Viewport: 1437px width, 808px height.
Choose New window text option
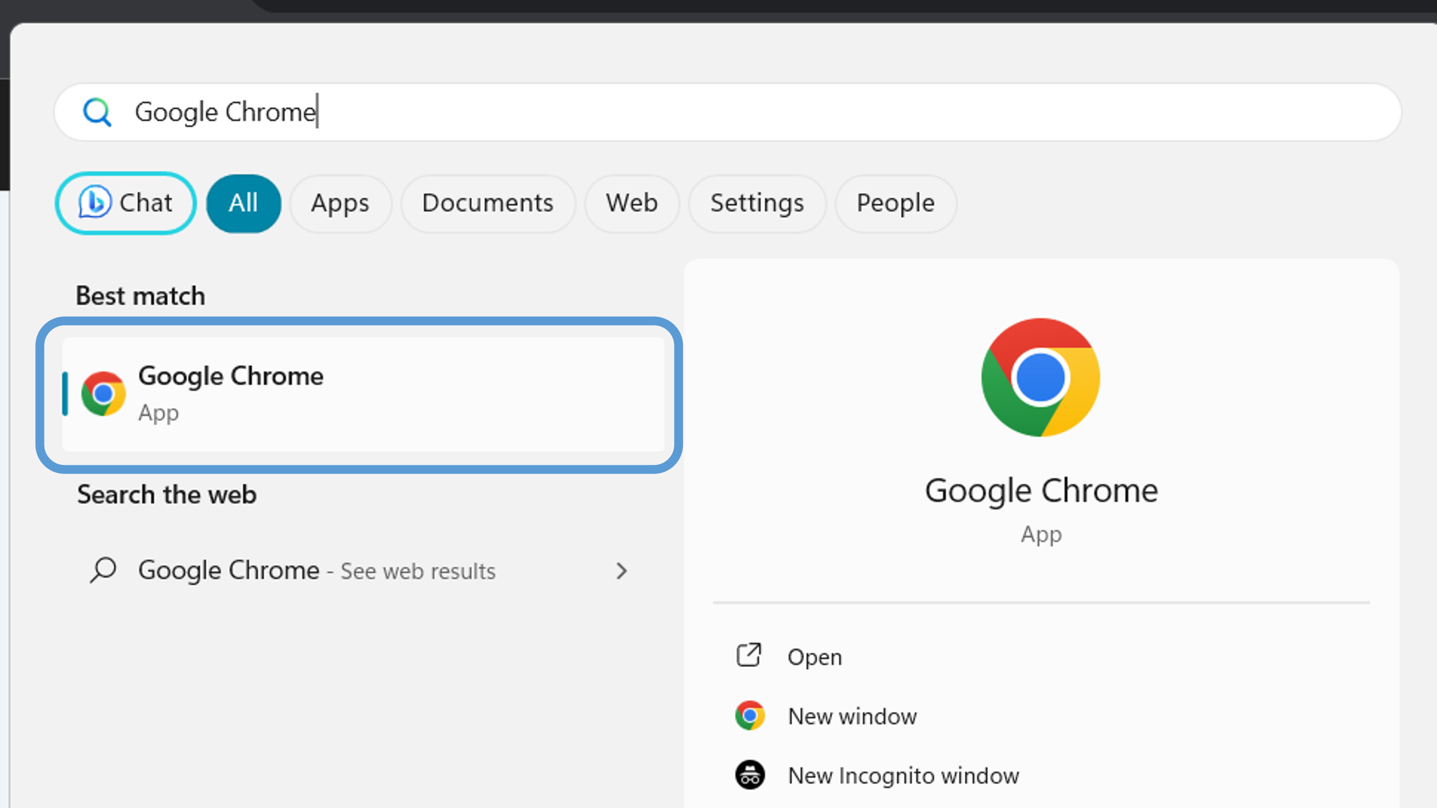point(852,716)
